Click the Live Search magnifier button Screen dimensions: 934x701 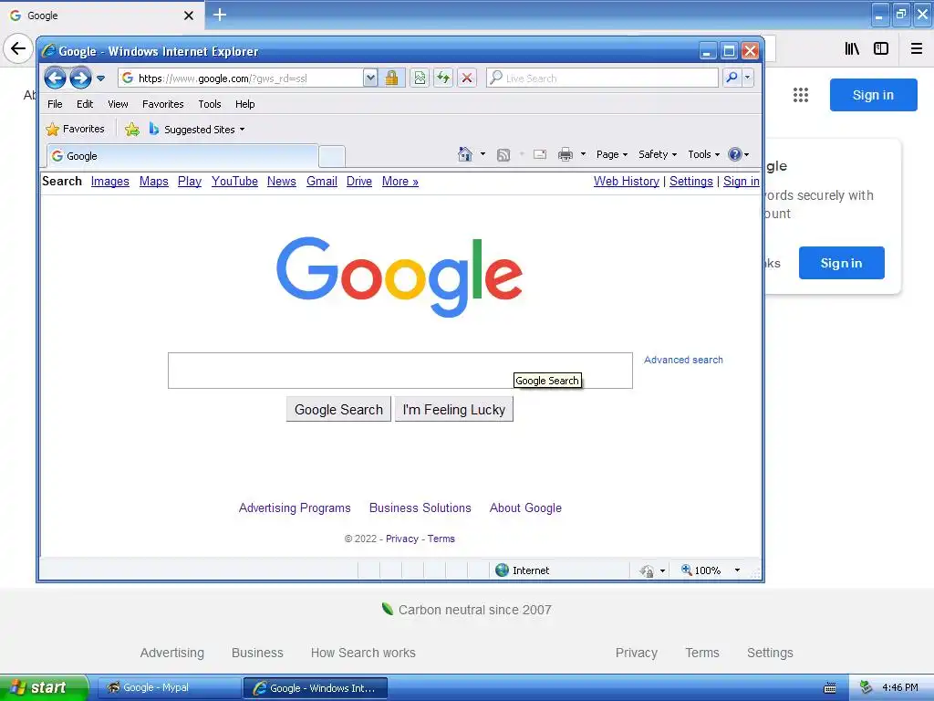tap(732, 78)
